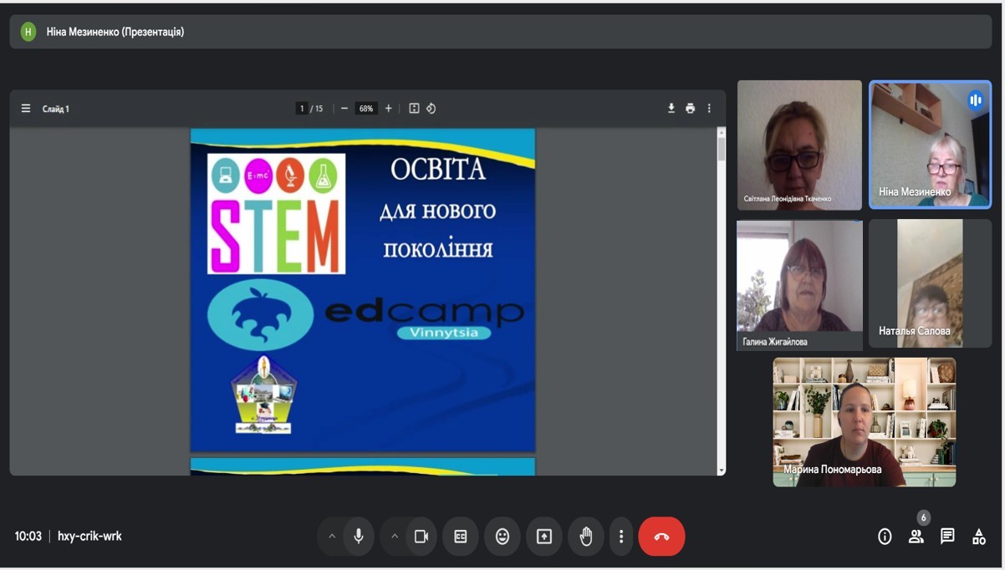This screenshot has height=570, width=1005.
Task: Click the H avatar of presenter banner
Action: (28, 32)
